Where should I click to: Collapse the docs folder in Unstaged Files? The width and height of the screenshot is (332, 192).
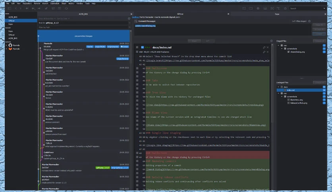278,87
